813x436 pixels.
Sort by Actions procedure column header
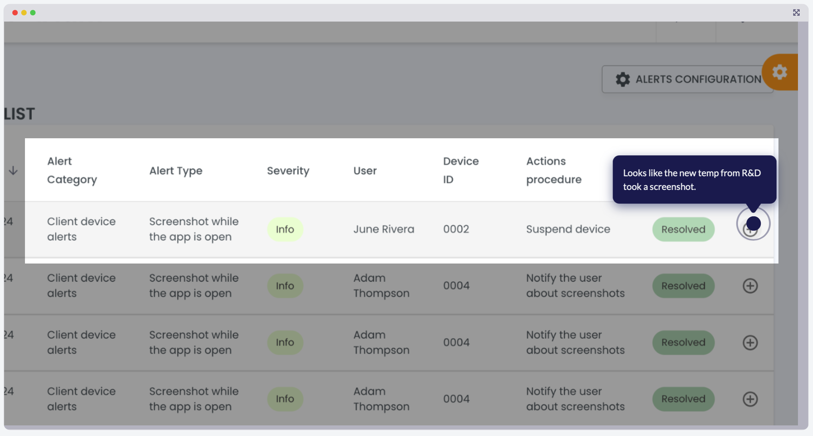[x=554, y=170]
